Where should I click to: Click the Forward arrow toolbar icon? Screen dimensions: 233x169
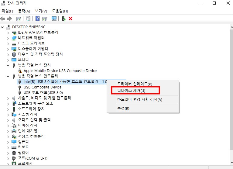(9, 19)
